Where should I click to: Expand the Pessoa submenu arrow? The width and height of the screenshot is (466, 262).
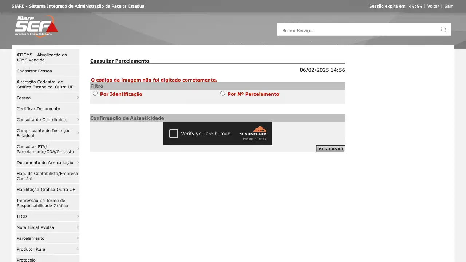tap(78, 98)
